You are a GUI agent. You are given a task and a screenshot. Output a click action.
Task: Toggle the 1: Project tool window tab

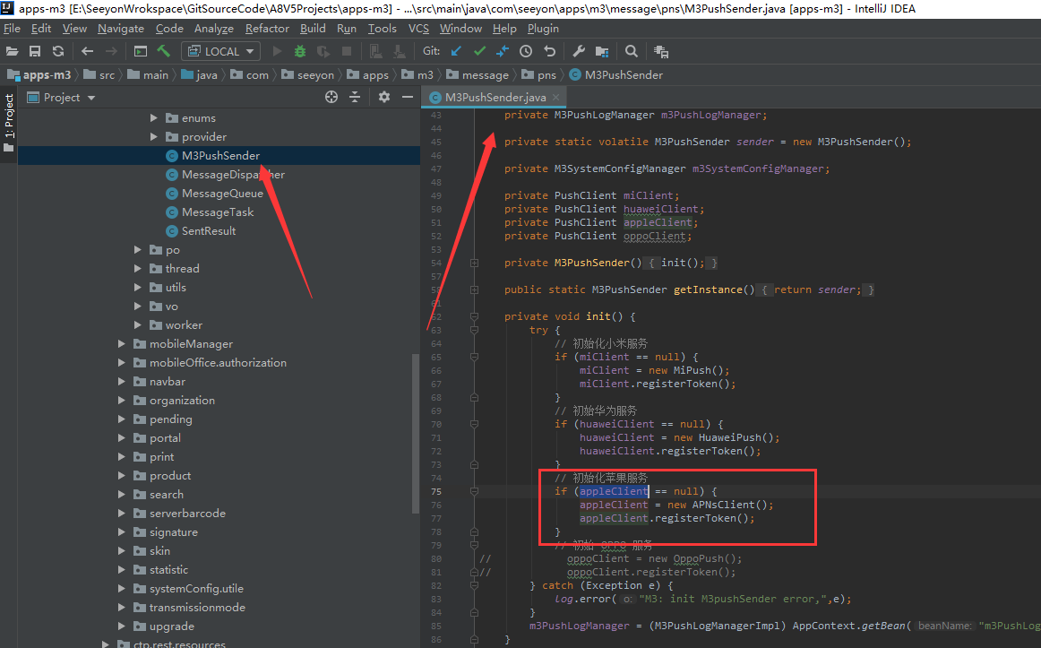click(x=9, y=117)
